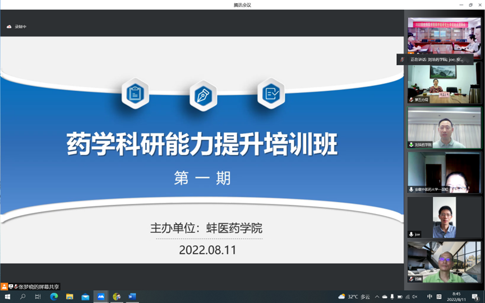Open Microsoft Edge from the taskbar

(x=54, y=296)
